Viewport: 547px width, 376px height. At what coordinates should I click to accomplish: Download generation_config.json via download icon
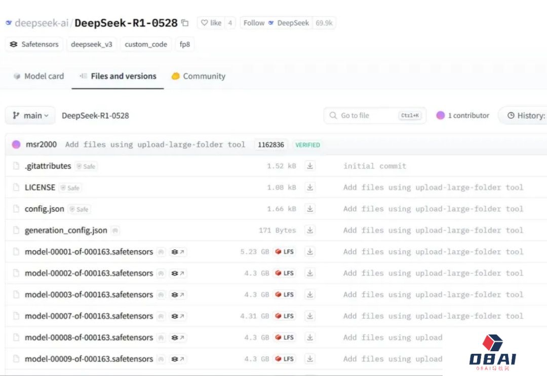[310, 230]
